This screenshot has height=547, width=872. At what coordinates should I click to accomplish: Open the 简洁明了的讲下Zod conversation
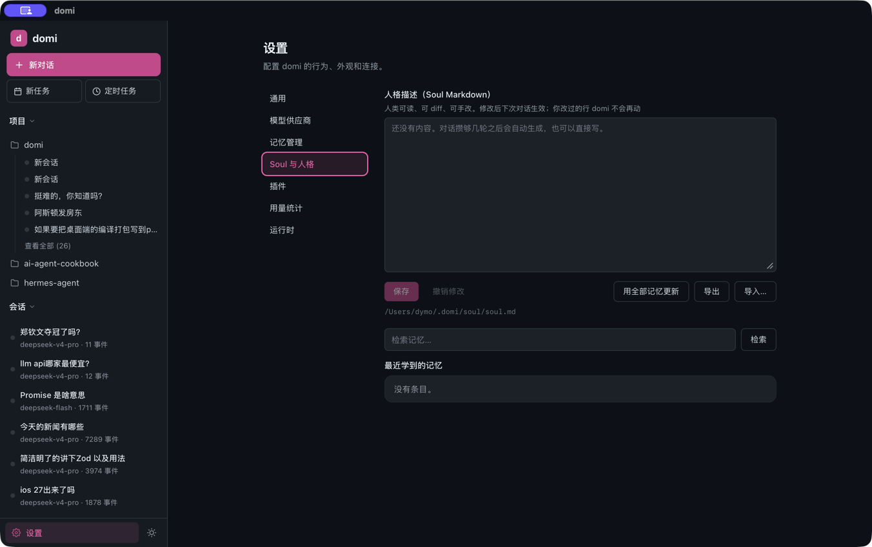pyautogui.click(x=84, y=464)
